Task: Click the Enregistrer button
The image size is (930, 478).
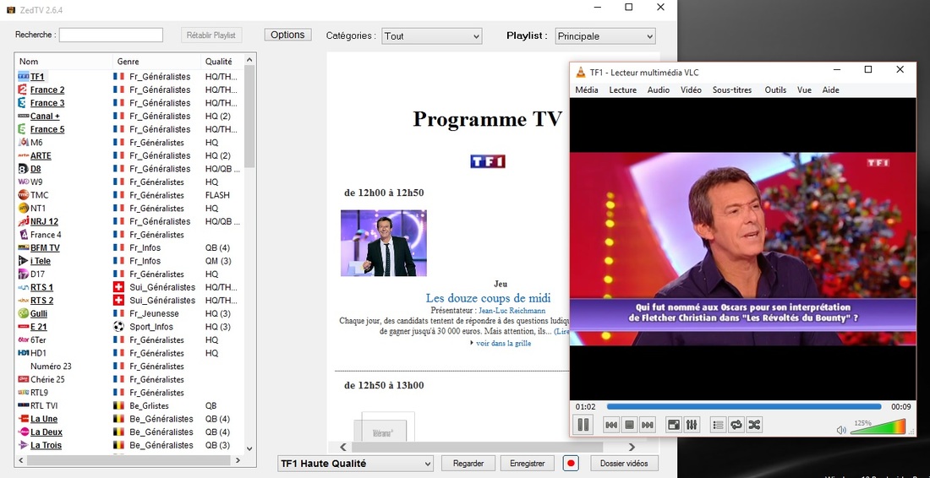Action: 528,463
